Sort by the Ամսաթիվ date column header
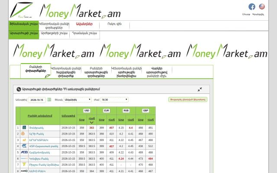Screen dimensions: 277x173 point(68,116)
